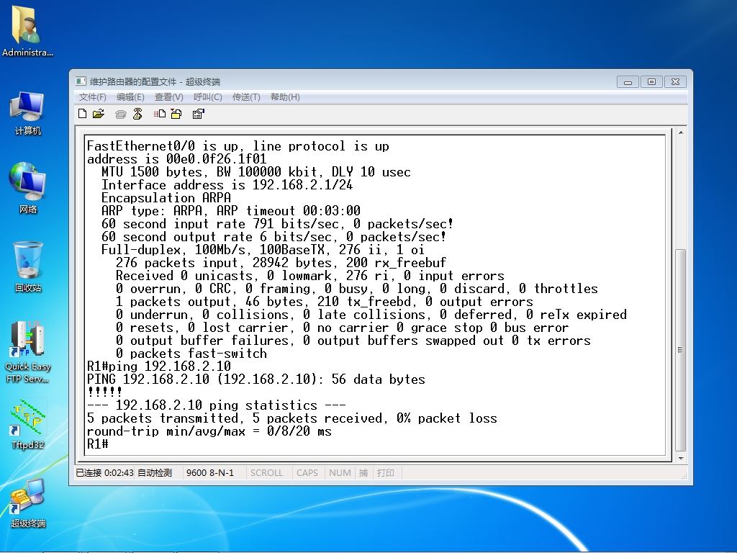Click the vertical scrollbar thumb
737x553 pixels.
pyautogui.click(x=680, y=350)
